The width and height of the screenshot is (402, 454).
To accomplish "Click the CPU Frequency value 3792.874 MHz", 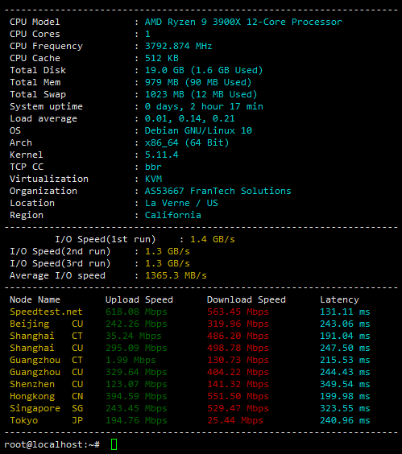I will (x=178, y=46).
